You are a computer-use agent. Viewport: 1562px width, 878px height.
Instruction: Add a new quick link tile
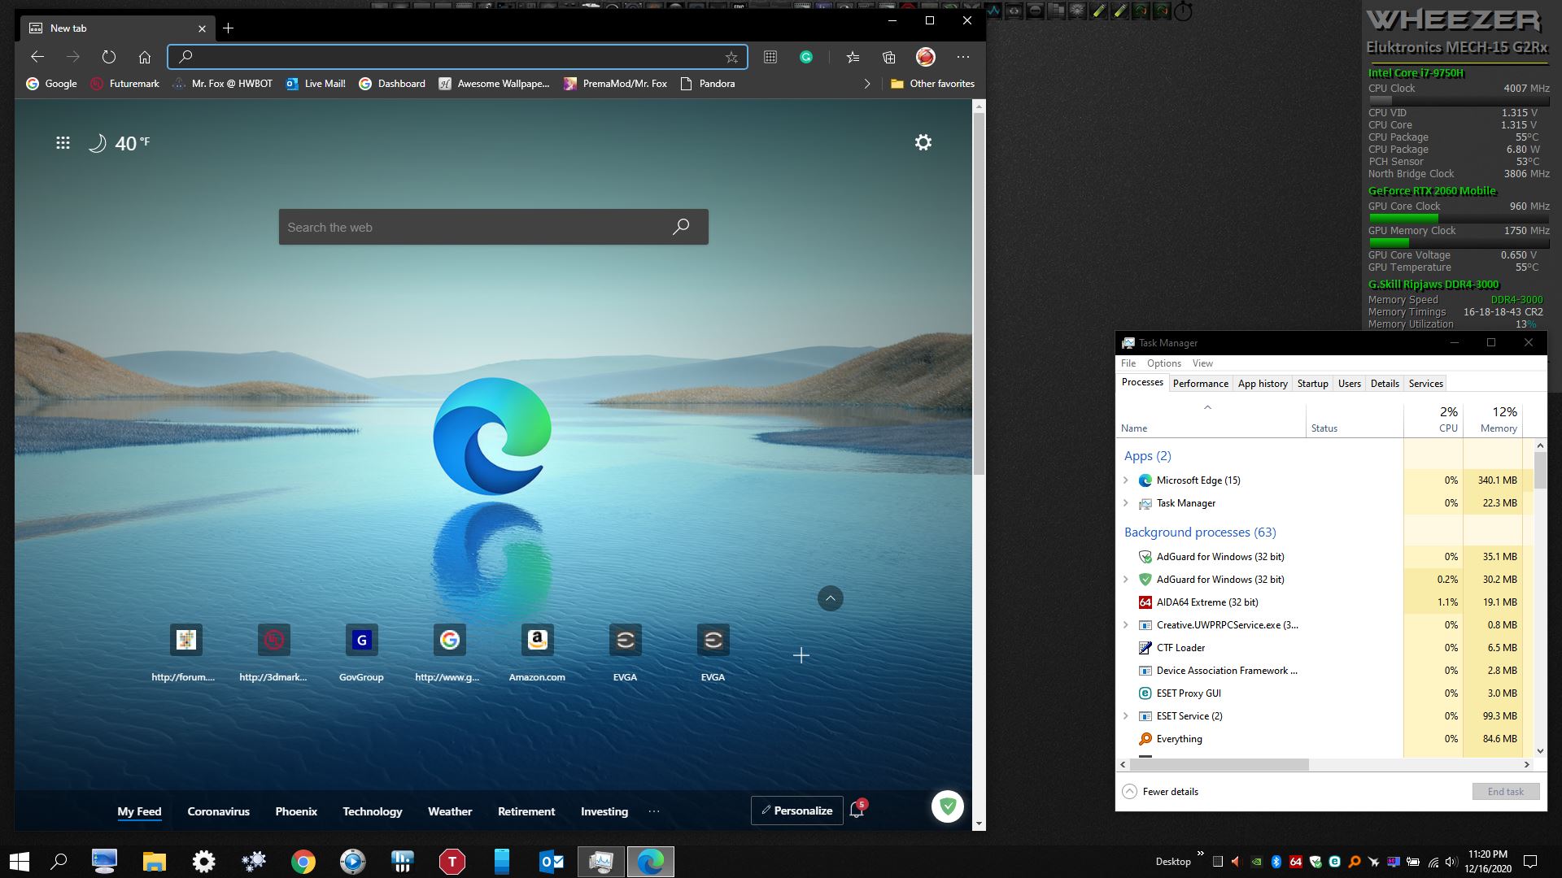point(801,655)
